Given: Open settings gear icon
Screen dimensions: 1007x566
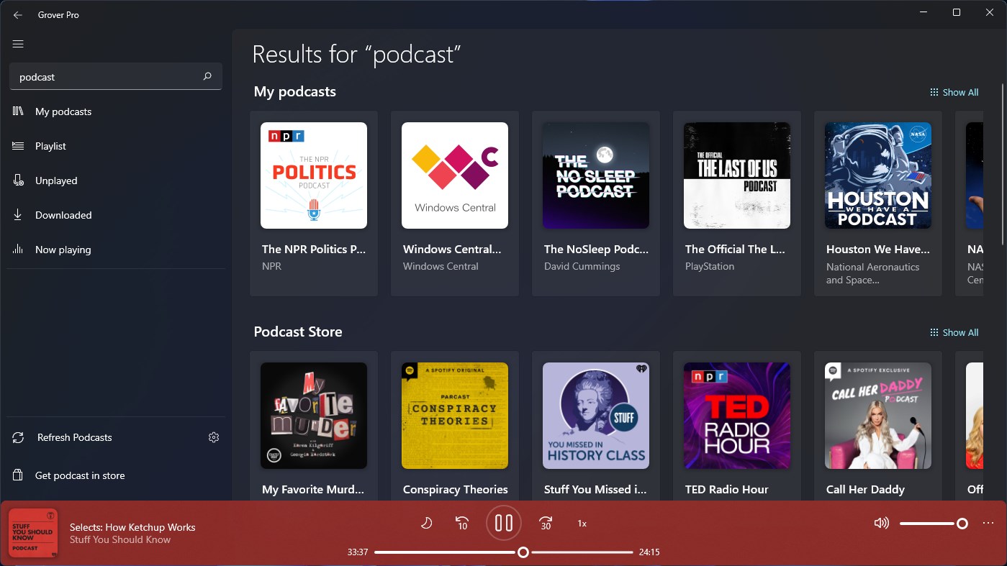Looking at the screenshot, I should pyautogui.click(x=213, y=437).
